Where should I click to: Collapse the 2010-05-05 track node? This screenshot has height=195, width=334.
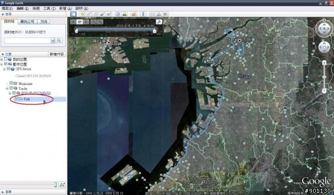[x=9, y=93]
